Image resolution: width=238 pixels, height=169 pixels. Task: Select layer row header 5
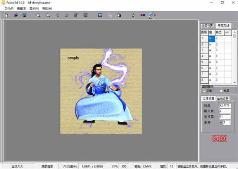point(204,62)
